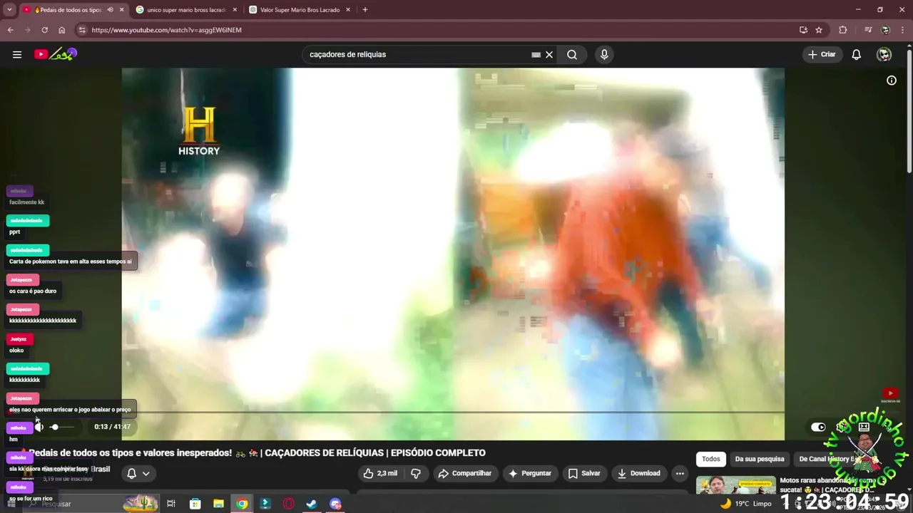Go to YouTube home via logo
This screenshot has width=913, height=513.
[55, 54]
